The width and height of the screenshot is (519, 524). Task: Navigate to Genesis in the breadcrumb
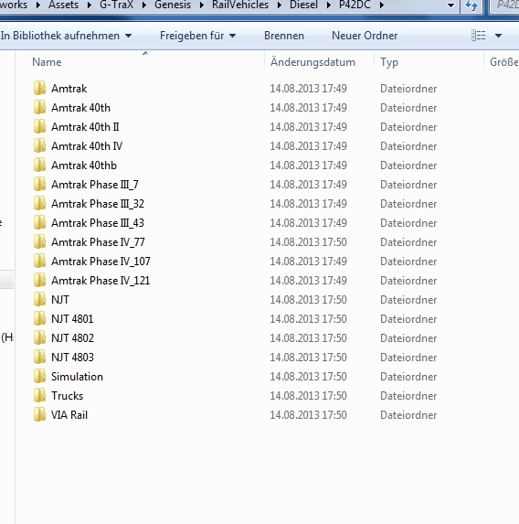click(173, 5)
